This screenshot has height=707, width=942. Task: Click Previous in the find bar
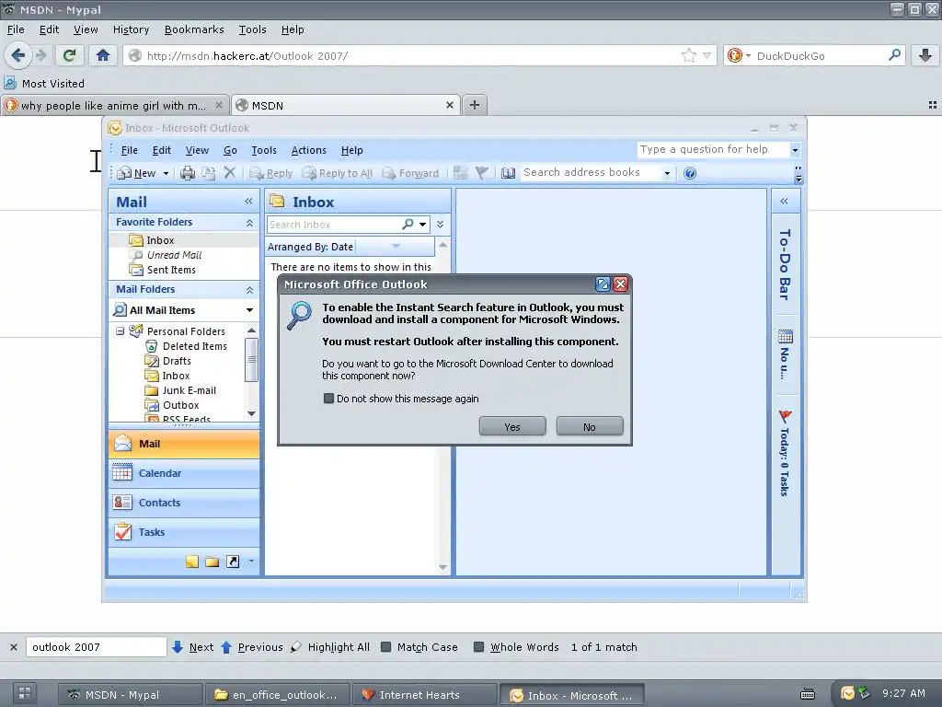pos(252,647)
